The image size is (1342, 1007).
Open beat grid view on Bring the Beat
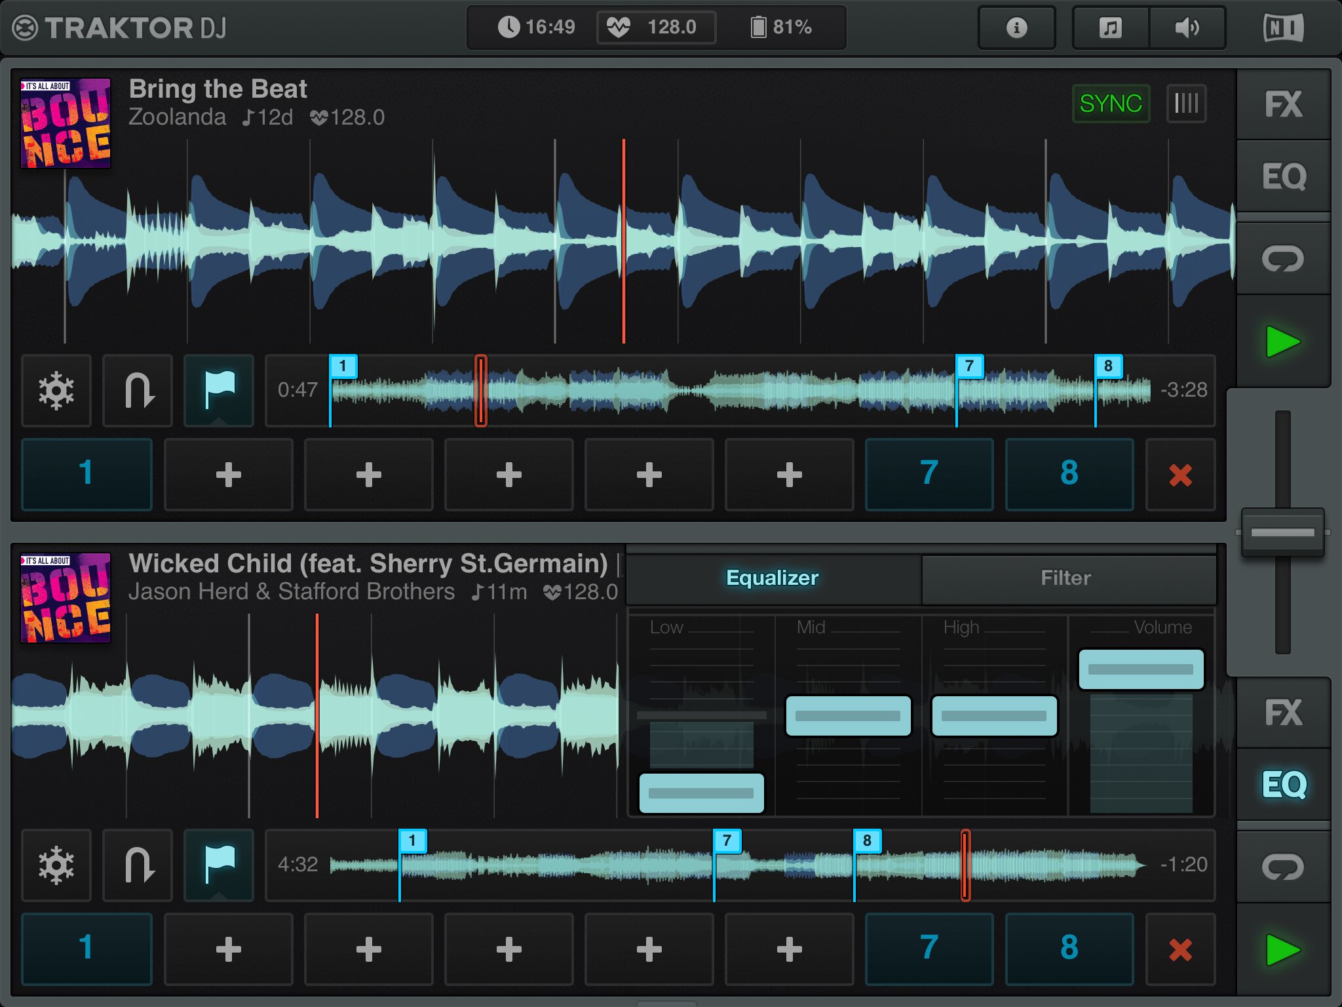pos(1187,104)
